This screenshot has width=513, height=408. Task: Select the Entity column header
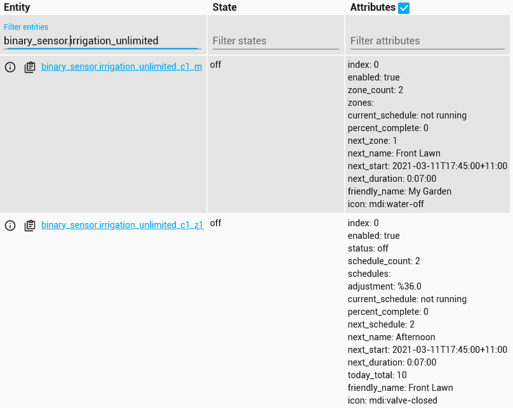17,7
